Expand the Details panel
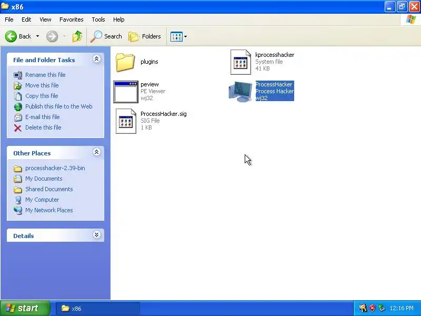This screenshot has height=316, width=421. tap(97, 235)
